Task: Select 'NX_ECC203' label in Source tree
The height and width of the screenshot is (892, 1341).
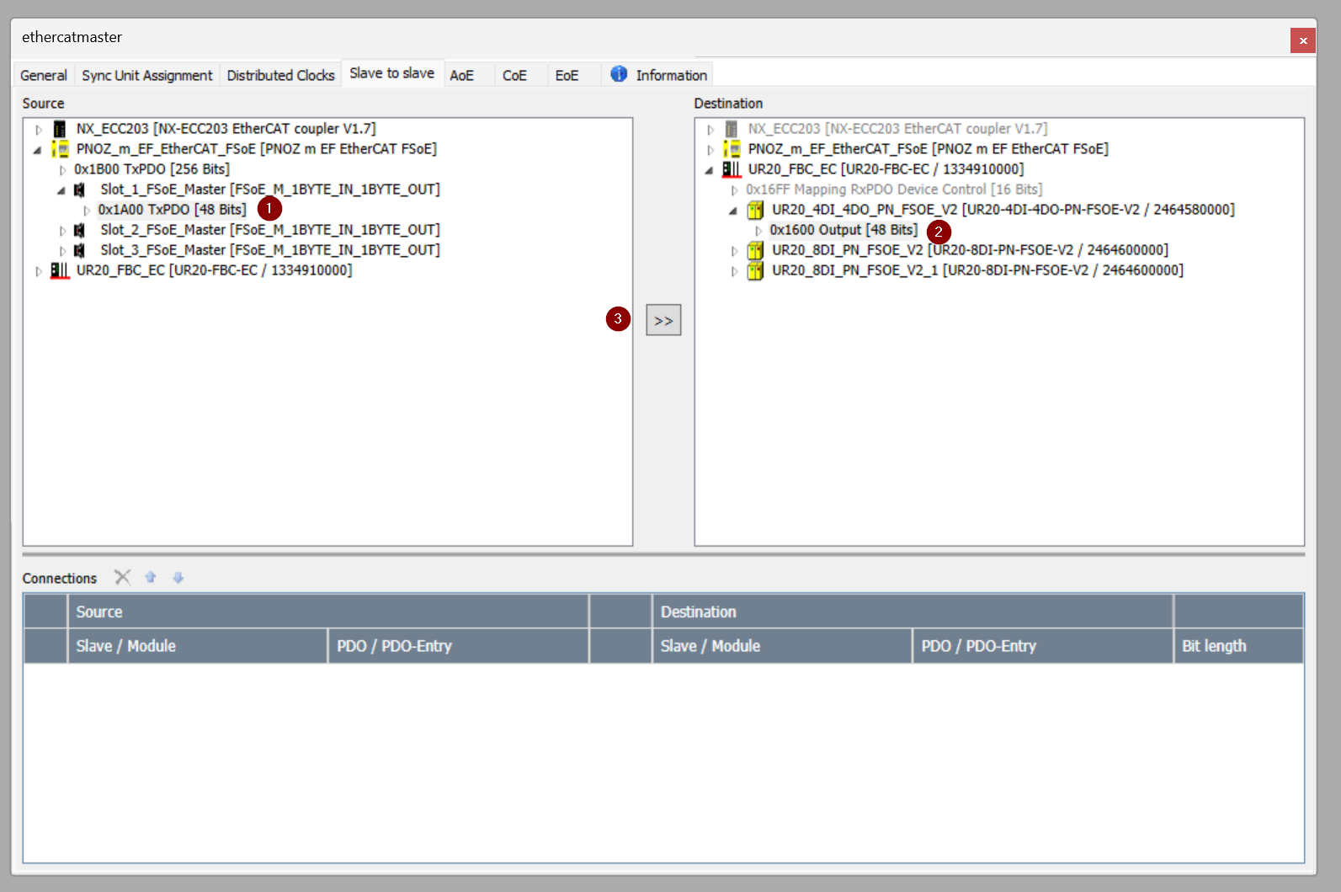Action: [226, 129]
